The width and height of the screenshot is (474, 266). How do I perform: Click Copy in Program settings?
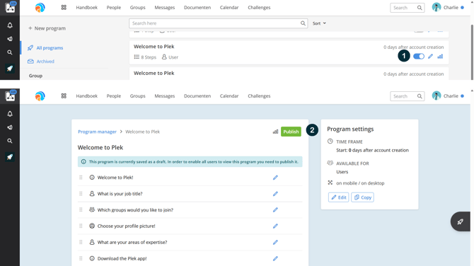click(362, 197)
